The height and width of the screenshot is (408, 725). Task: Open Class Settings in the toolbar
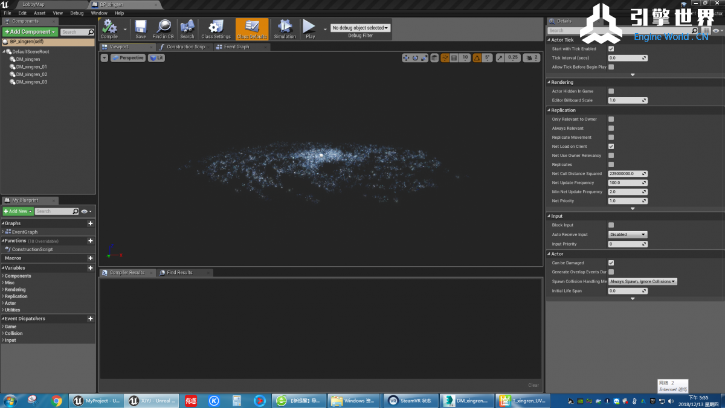[x=216, y=28]
